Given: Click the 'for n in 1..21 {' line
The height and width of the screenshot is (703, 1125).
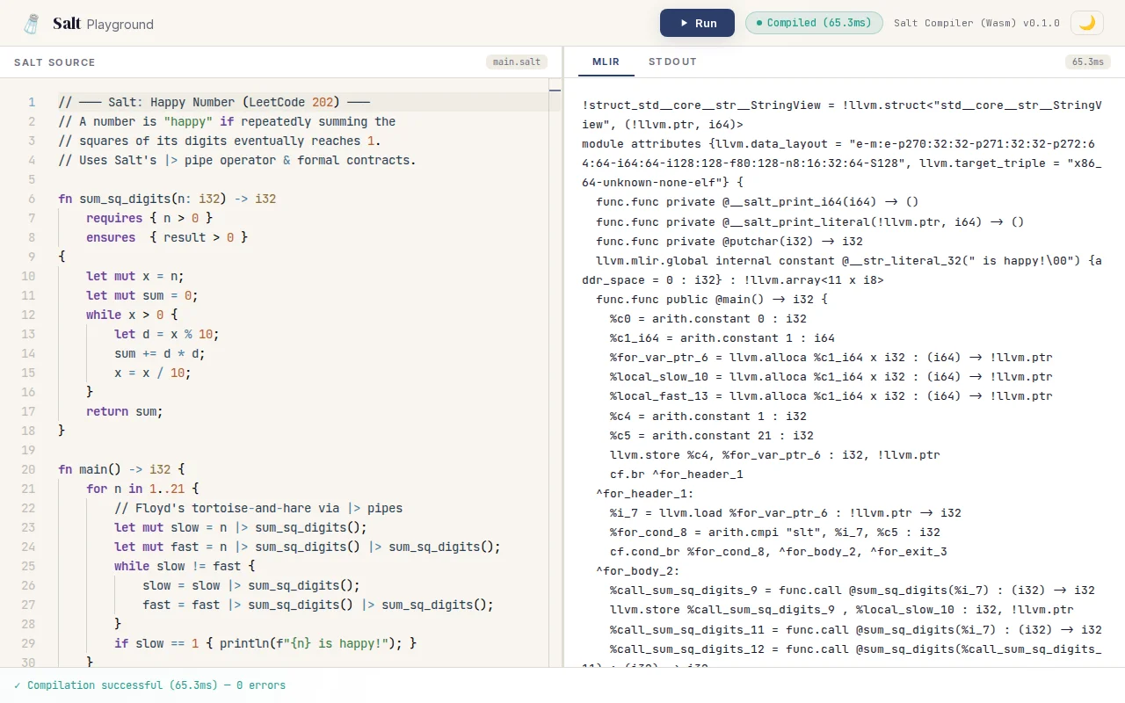Looking at the screenshot, I should click(142, 489).
